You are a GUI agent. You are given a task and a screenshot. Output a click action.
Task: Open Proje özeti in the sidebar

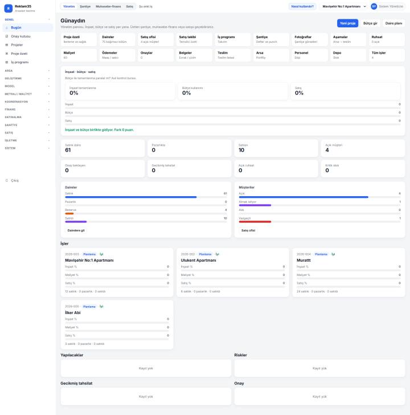pos(28,54)
